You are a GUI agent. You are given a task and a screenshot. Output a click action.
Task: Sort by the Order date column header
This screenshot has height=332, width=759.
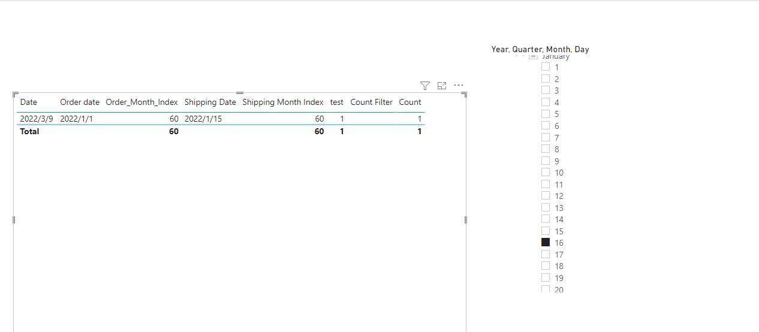[x=80, y=102]
